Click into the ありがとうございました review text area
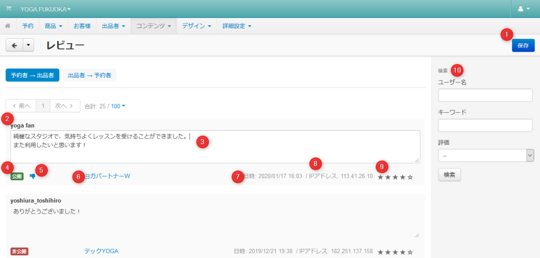 (x=215, y=222)
